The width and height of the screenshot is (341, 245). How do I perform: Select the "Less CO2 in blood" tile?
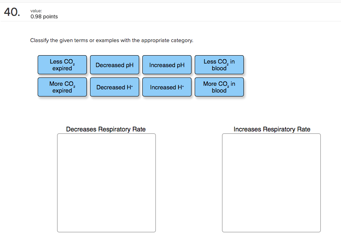click(219, 65)
